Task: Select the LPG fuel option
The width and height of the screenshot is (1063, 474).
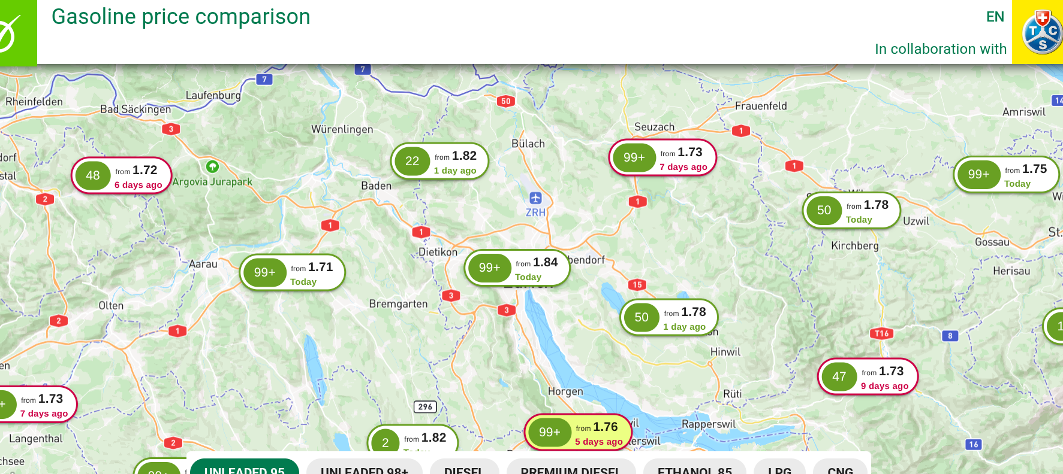Action: (x=780, y=467)
